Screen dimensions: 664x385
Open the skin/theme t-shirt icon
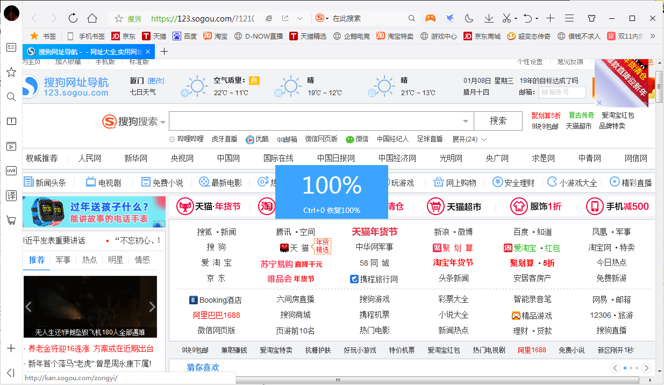[591, 18]
